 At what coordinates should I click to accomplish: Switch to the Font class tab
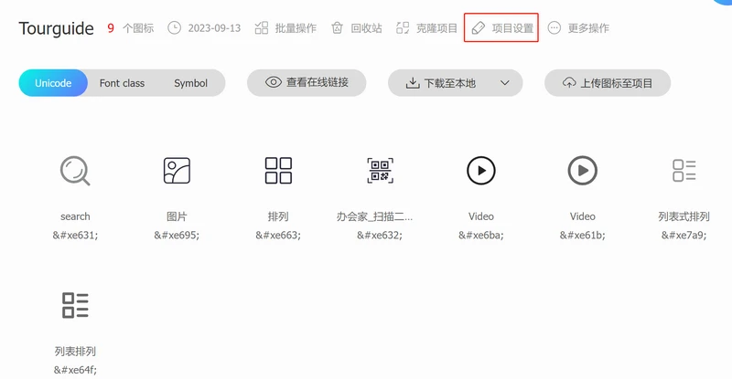pyautogui.click(x=122, y=83)
